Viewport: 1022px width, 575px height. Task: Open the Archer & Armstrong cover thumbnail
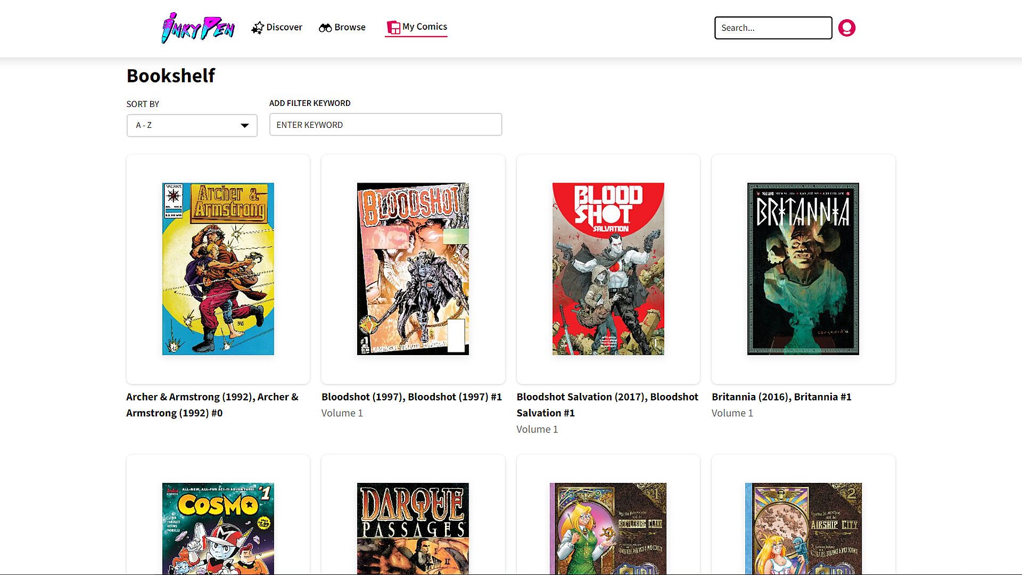pyautogui.click(x=218, y=269)
